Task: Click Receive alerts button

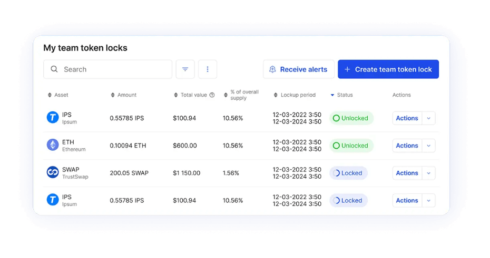Action: coord(298,69)
